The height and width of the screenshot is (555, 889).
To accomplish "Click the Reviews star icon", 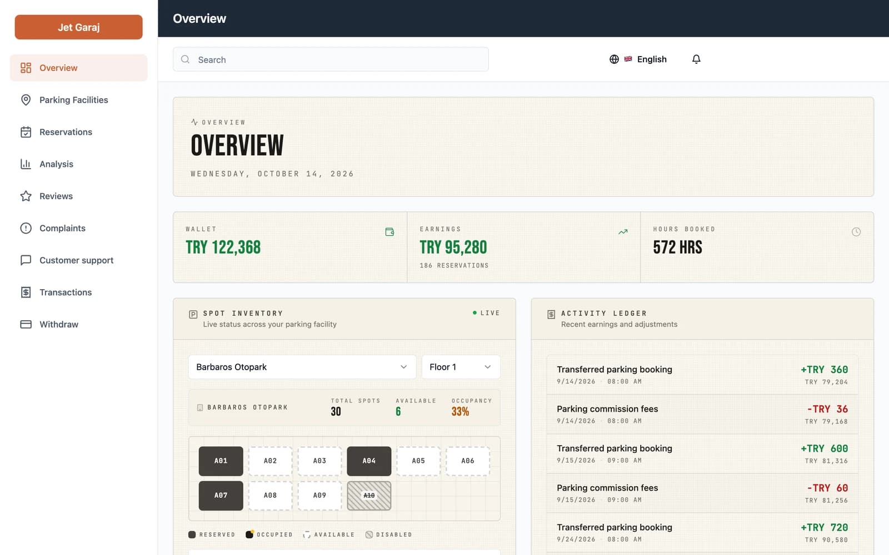I will click(26, 196).
